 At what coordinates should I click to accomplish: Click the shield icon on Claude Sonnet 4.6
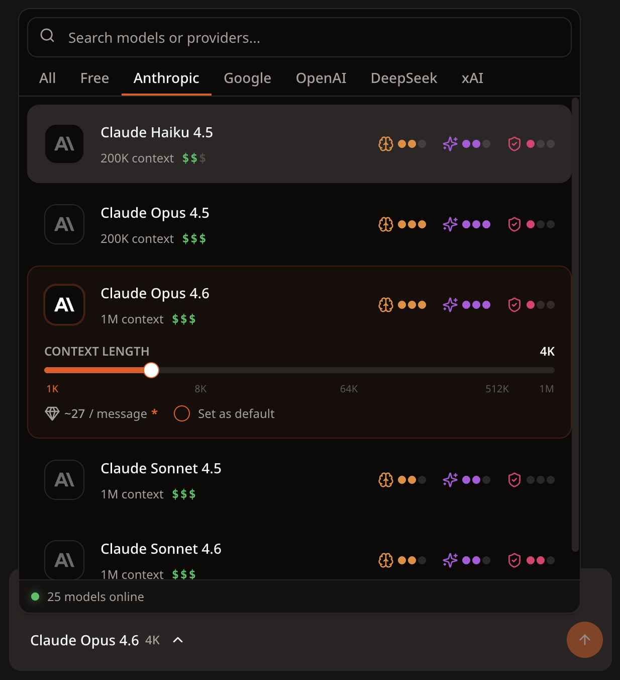point(514,560)
